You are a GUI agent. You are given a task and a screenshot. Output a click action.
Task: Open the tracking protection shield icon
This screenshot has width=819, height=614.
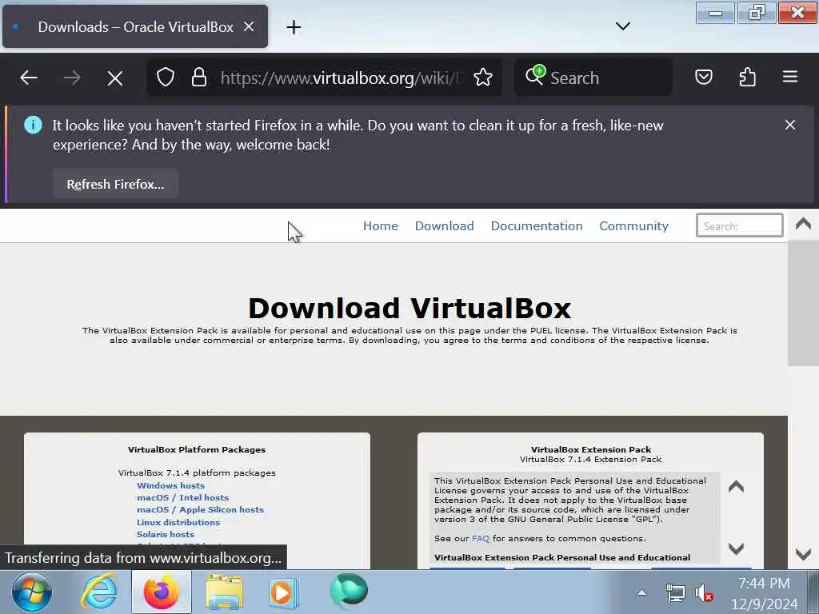pyautogui.click(x=166, y=78)
